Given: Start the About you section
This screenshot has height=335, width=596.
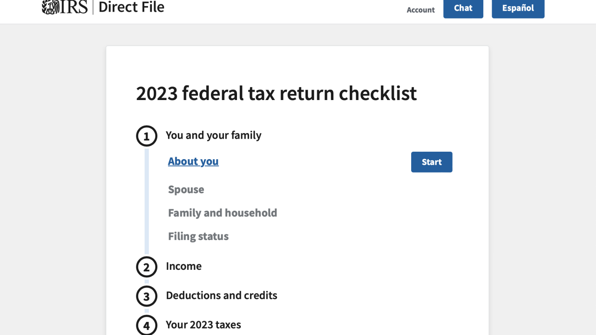Looking at the screenshot, I should pos(431,162).
